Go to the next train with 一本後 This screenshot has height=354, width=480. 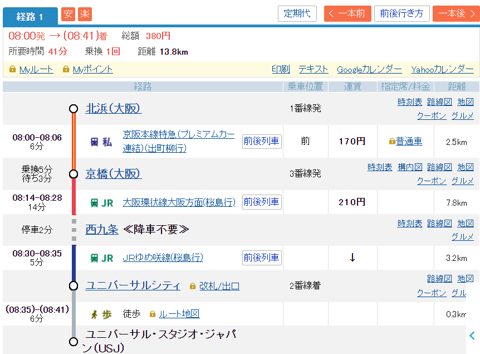[x=455, y=14]
